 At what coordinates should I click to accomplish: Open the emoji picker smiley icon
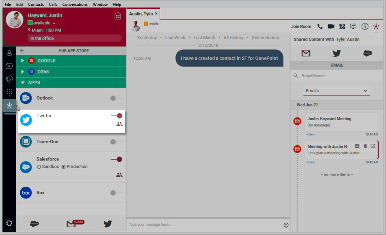coord(286,225)
